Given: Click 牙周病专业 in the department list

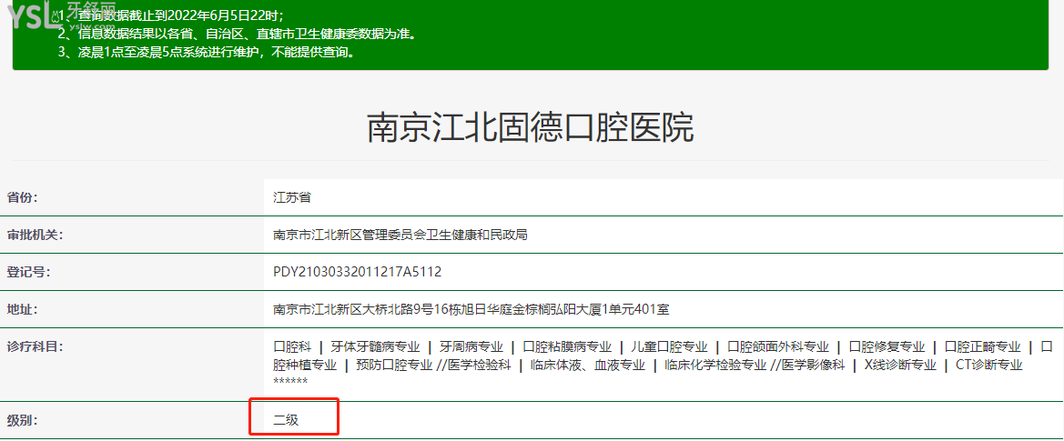Looking at the screenshot, I should [471, 346].
